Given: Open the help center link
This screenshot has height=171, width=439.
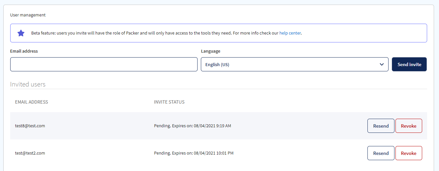Looking at the screenshot, I should [290, 33].
